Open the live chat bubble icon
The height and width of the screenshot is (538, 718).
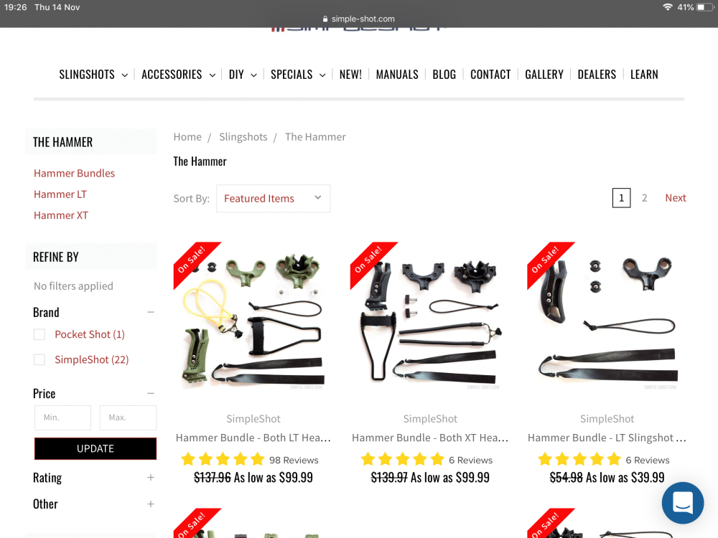[682, 503]
